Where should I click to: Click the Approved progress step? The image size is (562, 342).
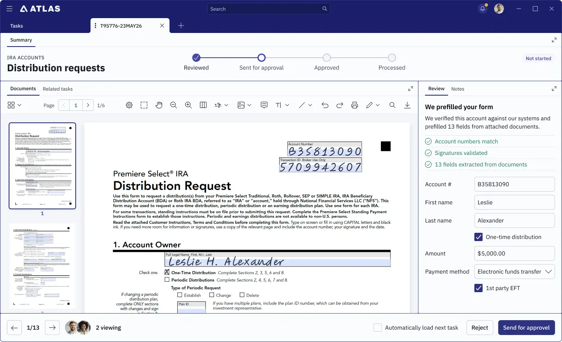point(327,58)
